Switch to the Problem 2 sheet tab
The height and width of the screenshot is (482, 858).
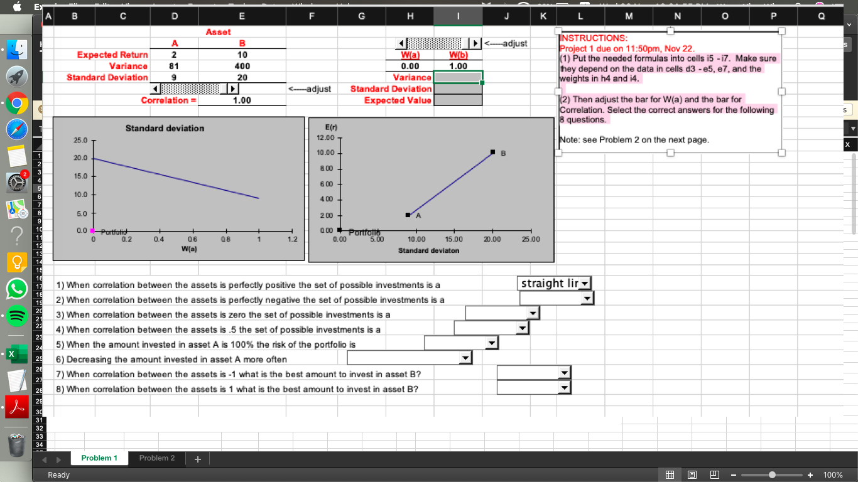[157, 458]
